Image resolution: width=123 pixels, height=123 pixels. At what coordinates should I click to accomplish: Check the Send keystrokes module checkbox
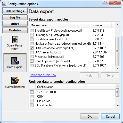[x=32, y=61]
